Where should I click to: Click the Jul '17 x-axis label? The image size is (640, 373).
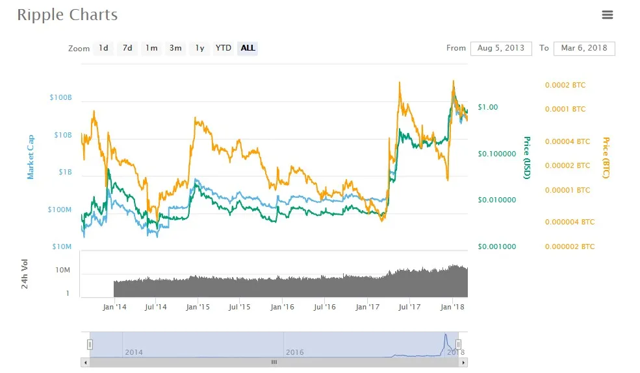[409, 307]
